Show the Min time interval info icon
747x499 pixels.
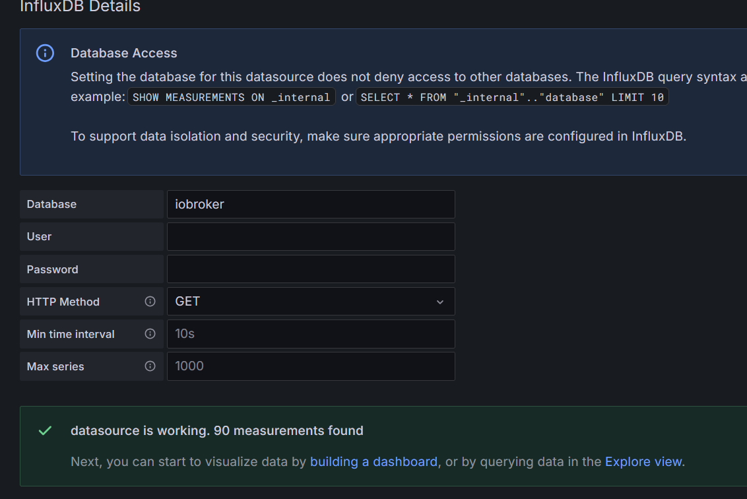150,333
